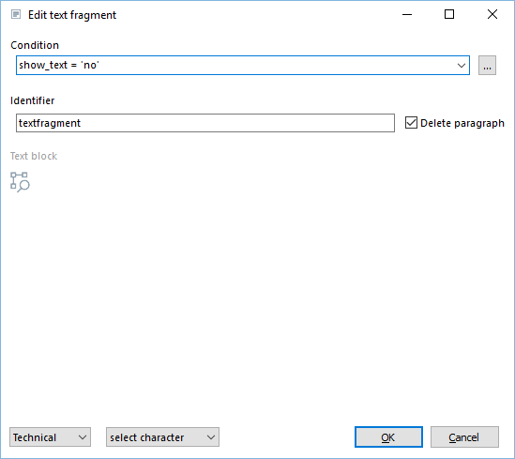515x459 pixels.
Task: Confirm with the OK button
Action: click(388, 437)
